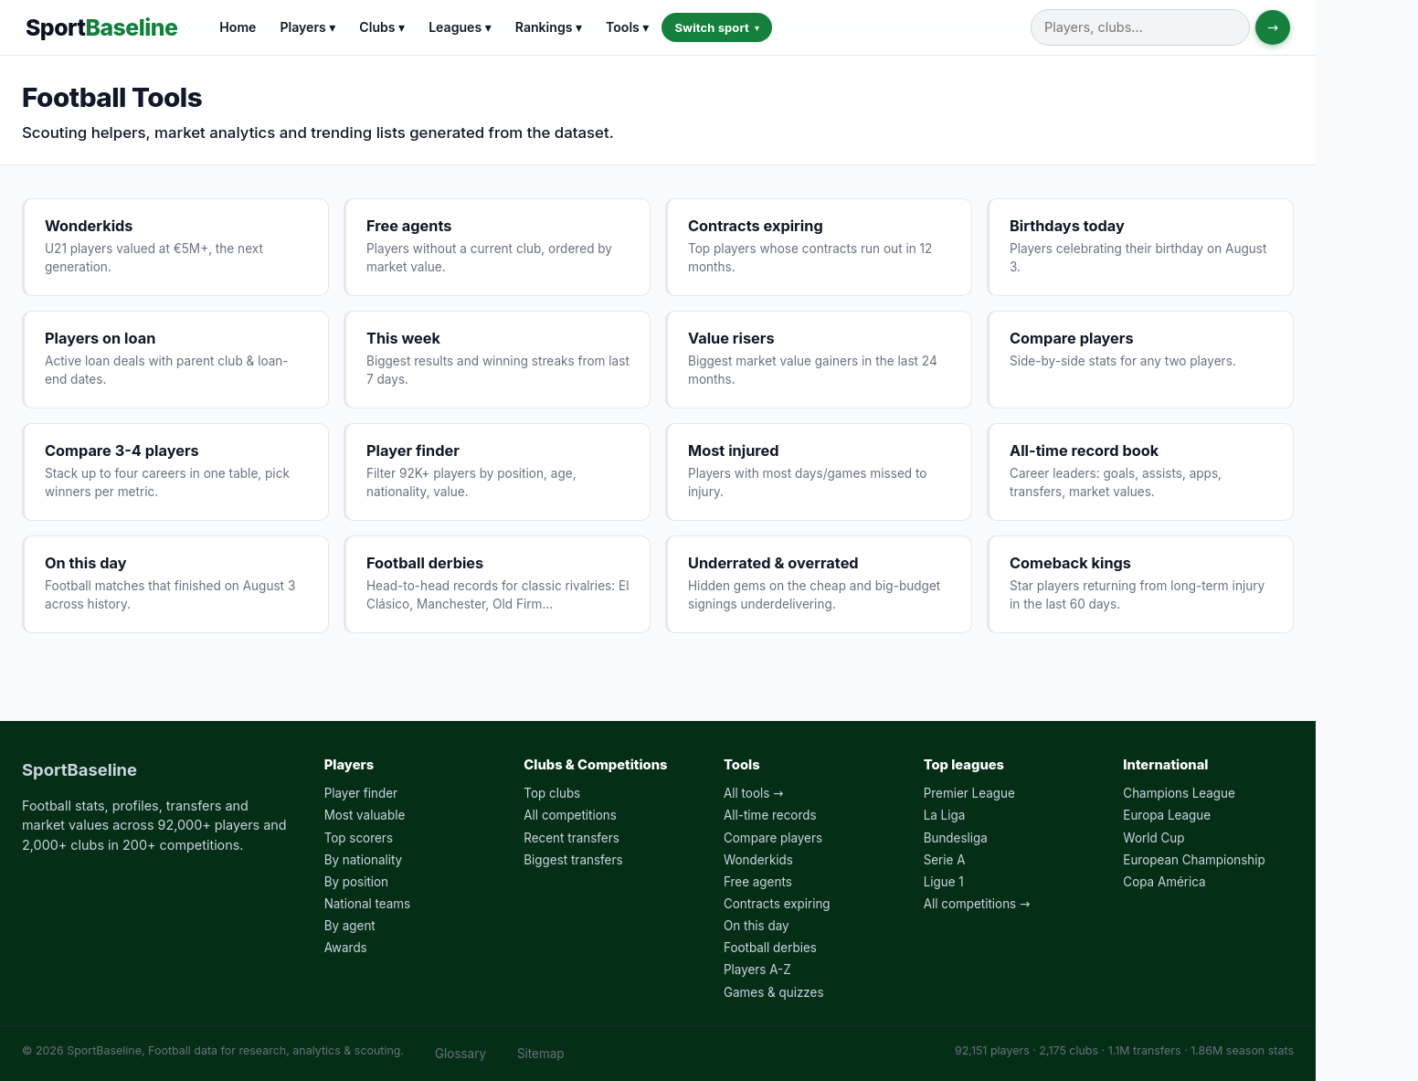
Task: Click the green arrow search submit button
Action: point(1272,27)
